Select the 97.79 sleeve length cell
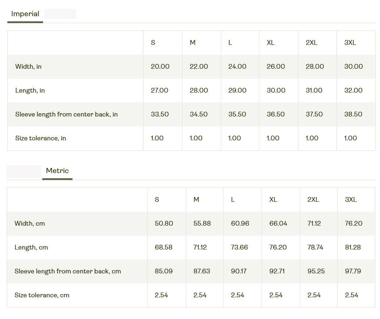 353,271
